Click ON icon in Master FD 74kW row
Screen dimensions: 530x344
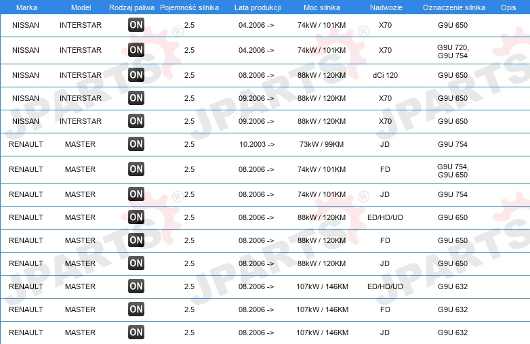[136, 169]
